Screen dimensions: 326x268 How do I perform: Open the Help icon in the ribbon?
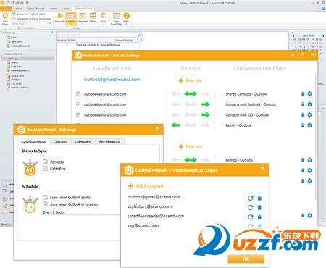coord(126,18)
